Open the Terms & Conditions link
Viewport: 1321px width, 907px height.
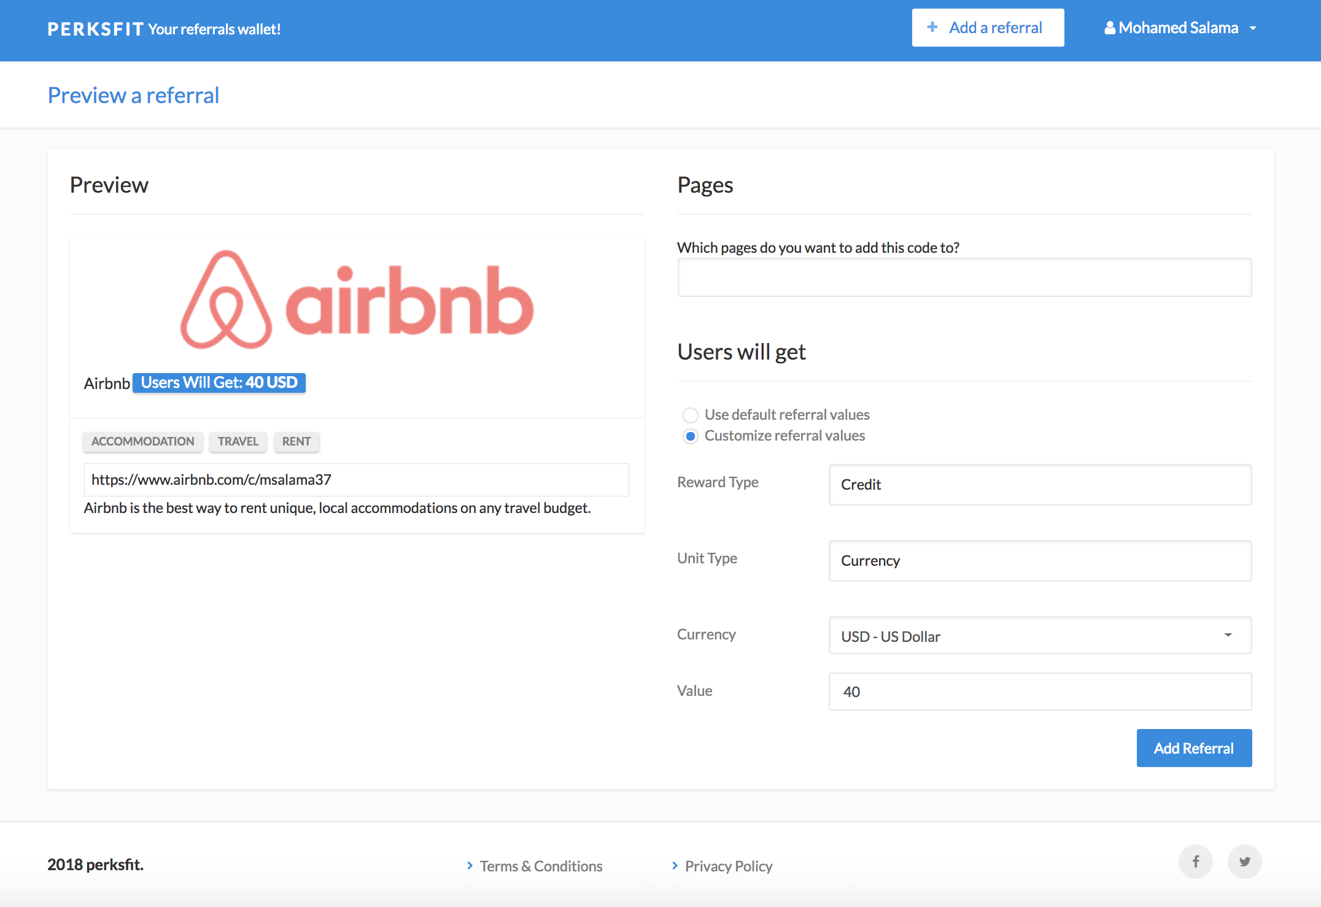[541, 866]
